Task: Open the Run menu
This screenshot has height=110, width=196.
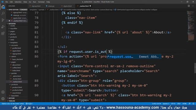Action: (x=35, y=2)
